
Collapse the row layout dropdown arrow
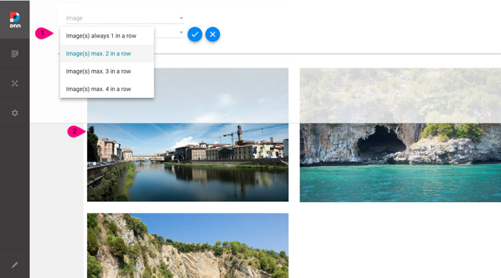pyautogui.click(x=181, y=33)
